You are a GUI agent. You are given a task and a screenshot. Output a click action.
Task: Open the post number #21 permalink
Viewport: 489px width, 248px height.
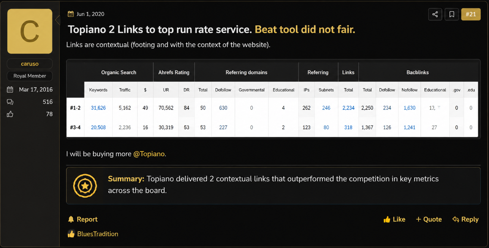470,14
